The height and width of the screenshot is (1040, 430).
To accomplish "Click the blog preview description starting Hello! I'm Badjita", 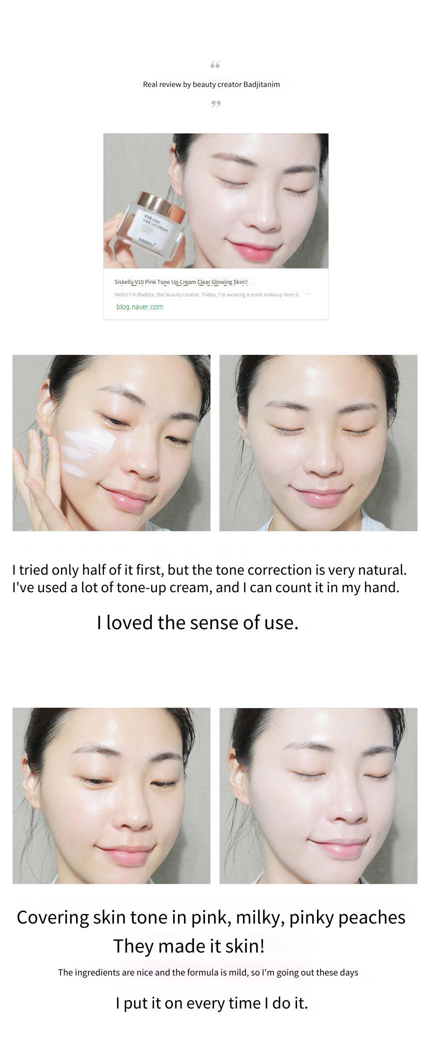I will click(207, 294).
